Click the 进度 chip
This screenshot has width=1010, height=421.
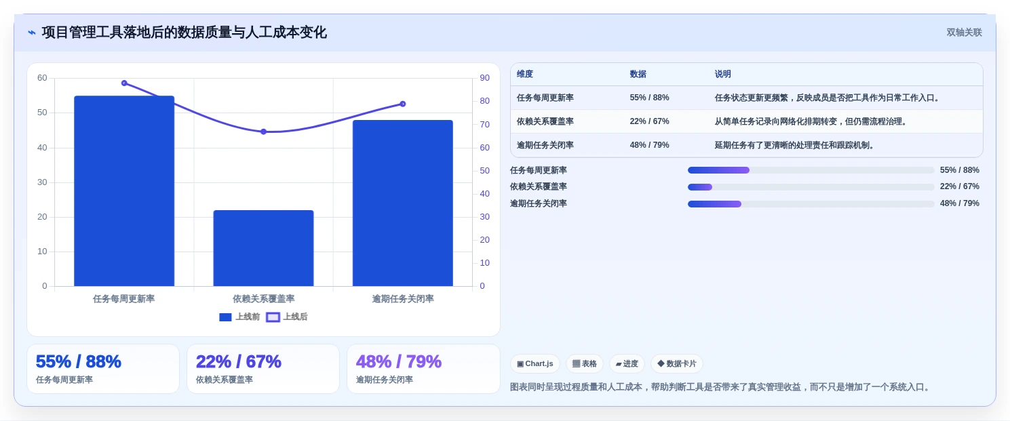coord(627,363)
